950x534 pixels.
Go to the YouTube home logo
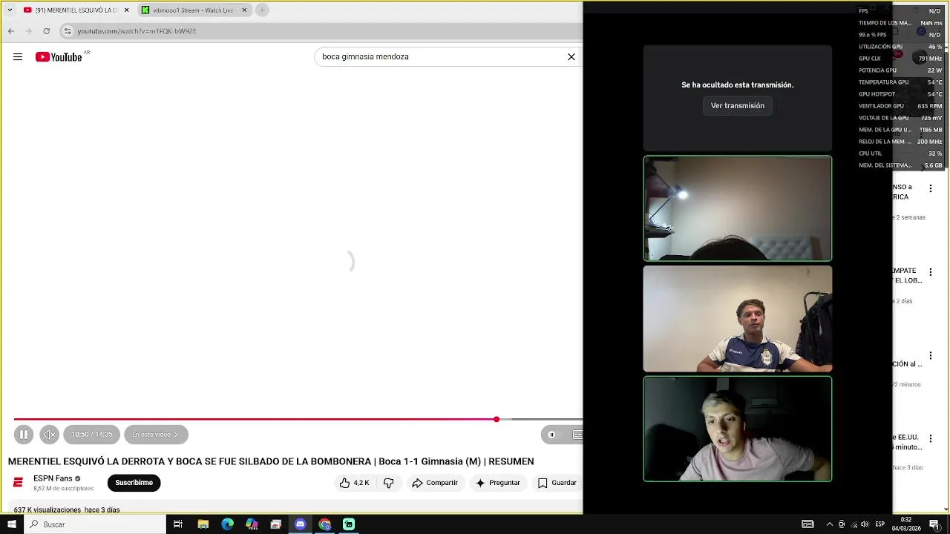click(59, 57)
